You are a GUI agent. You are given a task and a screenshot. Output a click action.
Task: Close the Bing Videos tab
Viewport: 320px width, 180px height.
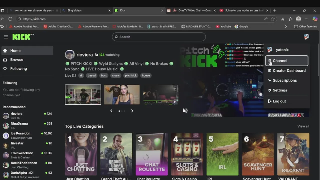pyautogui.click(x=109, y=10)
